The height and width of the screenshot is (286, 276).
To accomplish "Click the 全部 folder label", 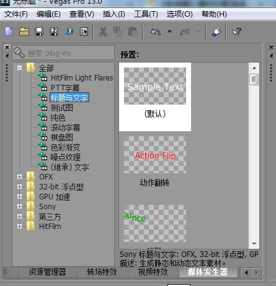I will (x=47, y=68).
